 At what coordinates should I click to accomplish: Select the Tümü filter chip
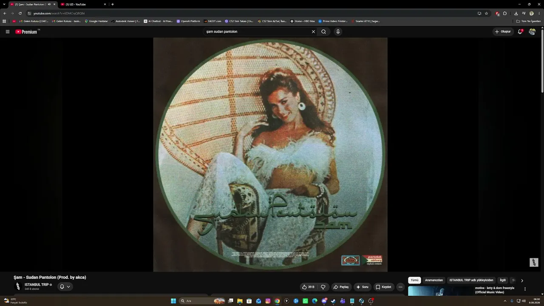[x=414, y=280]
